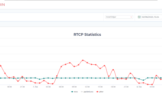Select the mos point at 06:00

(61, 78)
